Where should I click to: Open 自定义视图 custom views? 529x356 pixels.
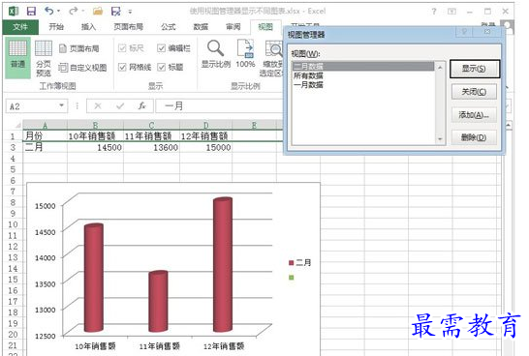[x=82, y=68]
